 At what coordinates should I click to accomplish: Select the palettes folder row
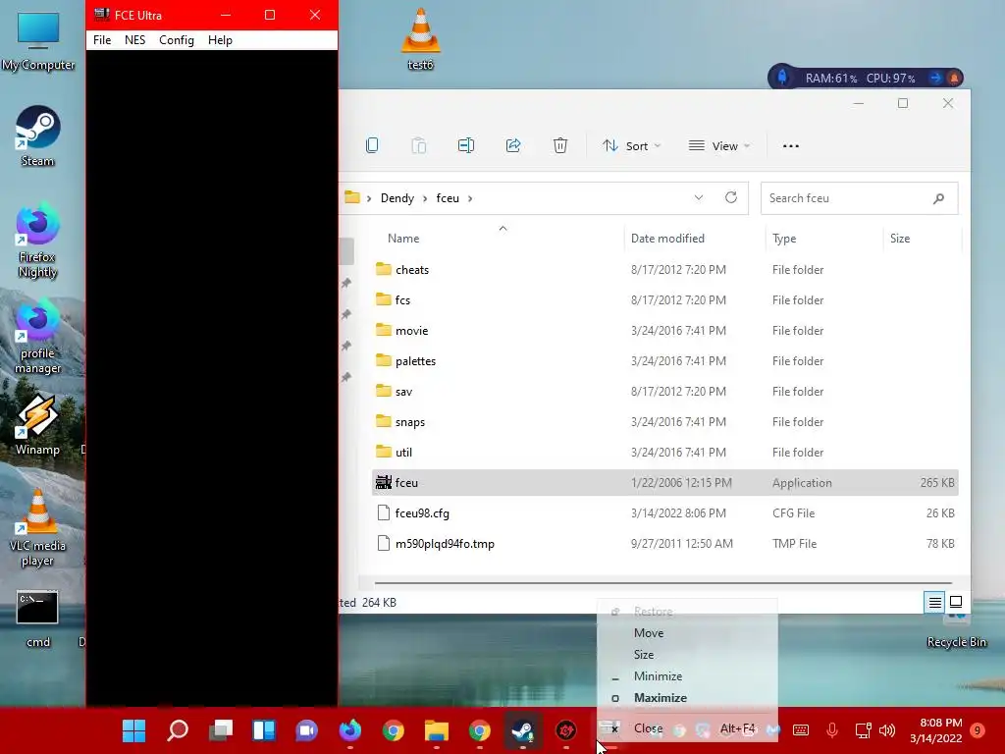coord(664,361)
